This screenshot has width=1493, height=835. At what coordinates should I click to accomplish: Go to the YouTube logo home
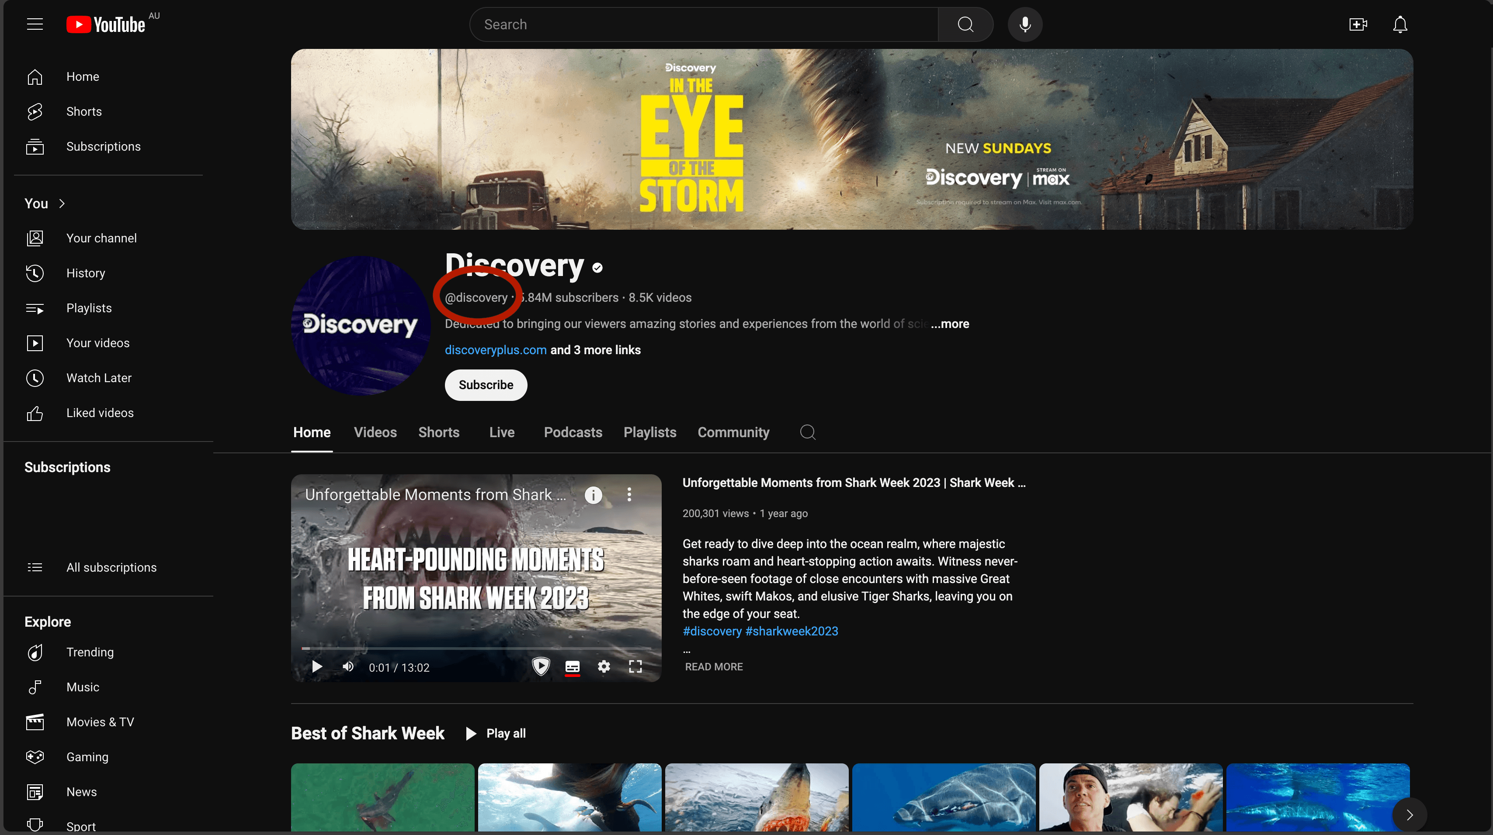106,24
